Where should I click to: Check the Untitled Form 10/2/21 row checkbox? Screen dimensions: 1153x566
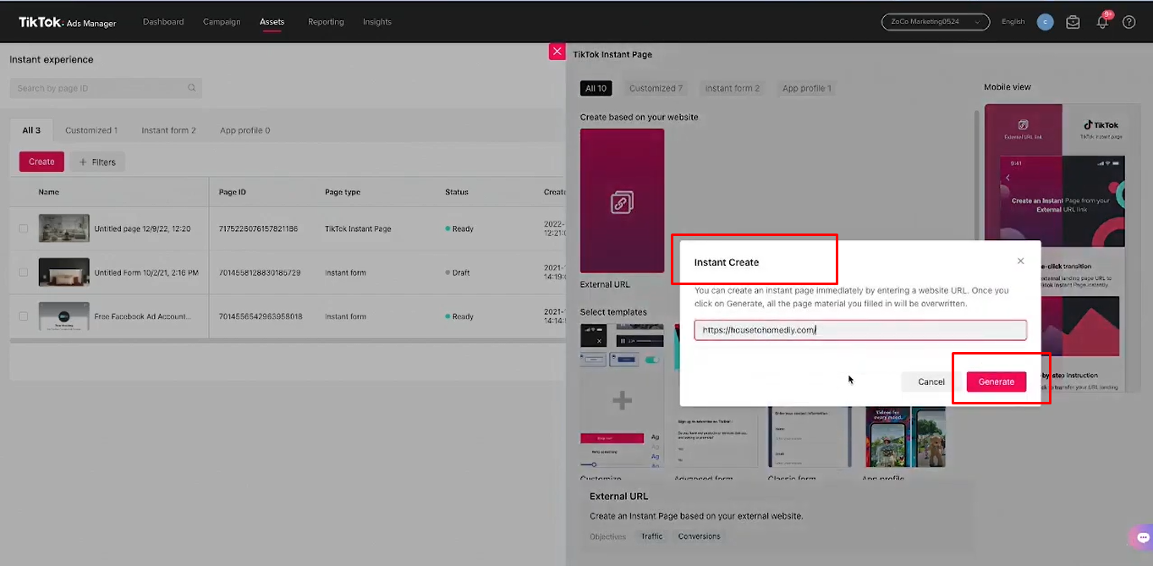point(21,272)
